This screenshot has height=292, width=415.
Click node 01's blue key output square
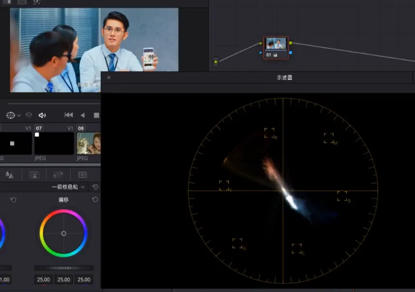tap(291, 53)
